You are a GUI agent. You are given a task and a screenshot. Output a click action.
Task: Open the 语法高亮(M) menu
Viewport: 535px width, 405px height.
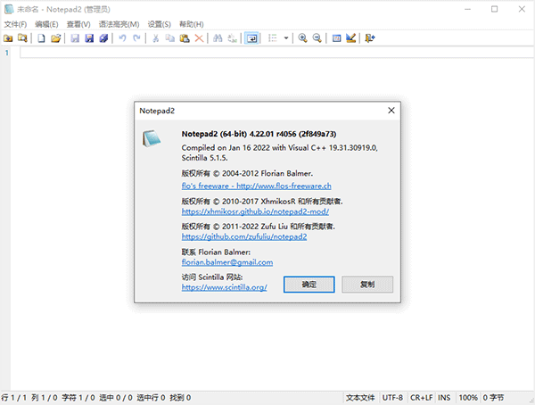117,23
